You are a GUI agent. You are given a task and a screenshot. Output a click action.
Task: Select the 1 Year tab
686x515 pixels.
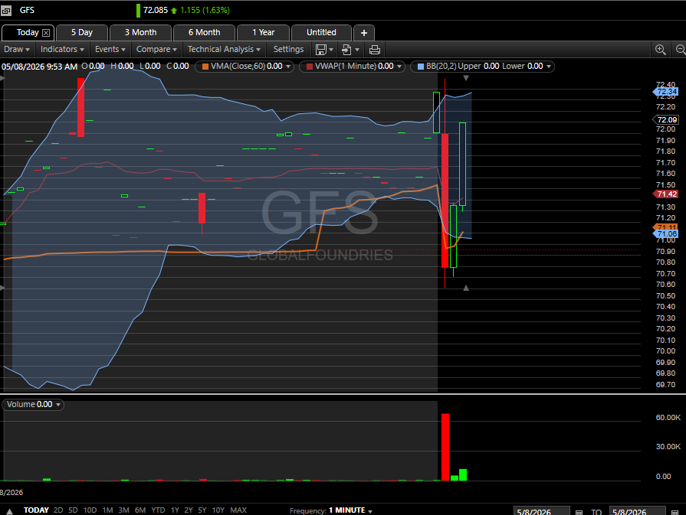(264, 32)
